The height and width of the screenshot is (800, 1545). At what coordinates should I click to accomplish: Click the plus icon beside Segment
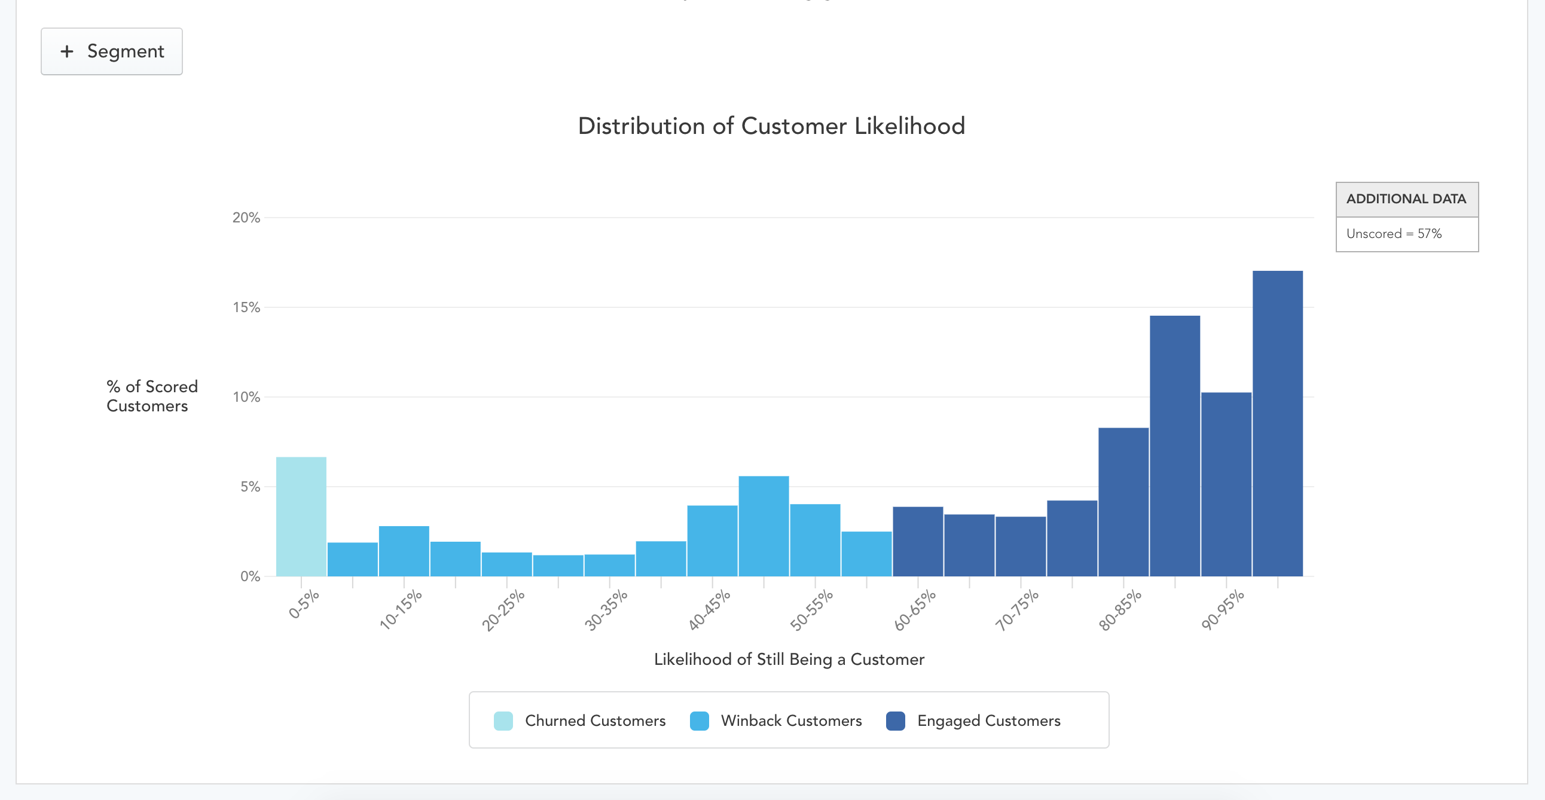67,51
